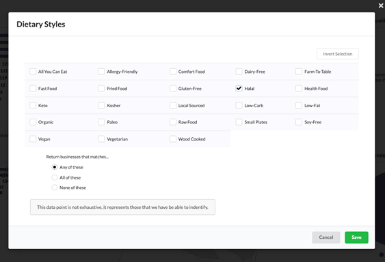This screenshot has height=262, width=385.
Task: Check Farm-To-Table dietary style
Action: 299,72
